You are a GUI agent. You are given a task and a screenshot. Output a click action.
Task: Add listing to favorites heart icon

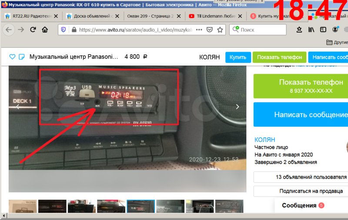[13, 57]
